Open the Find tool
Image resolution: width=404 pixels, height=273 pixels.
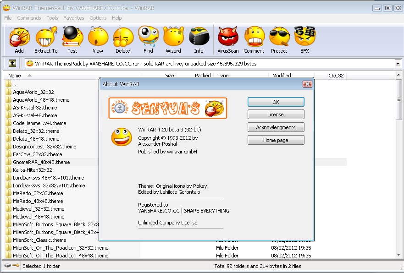[148, 40]
